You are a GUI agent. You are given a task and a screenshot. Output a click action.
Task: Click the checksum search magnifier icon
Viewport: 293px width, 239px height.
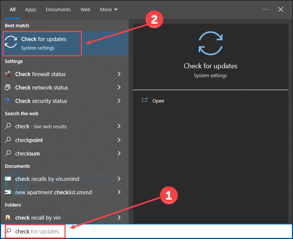[8, 154]
